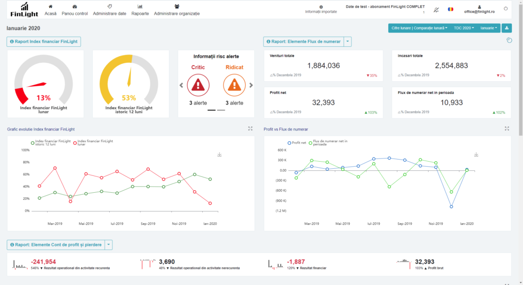Click the 3 alerte text under Critic
This screenshot has width=523, height=285.
tap(198, 103)
